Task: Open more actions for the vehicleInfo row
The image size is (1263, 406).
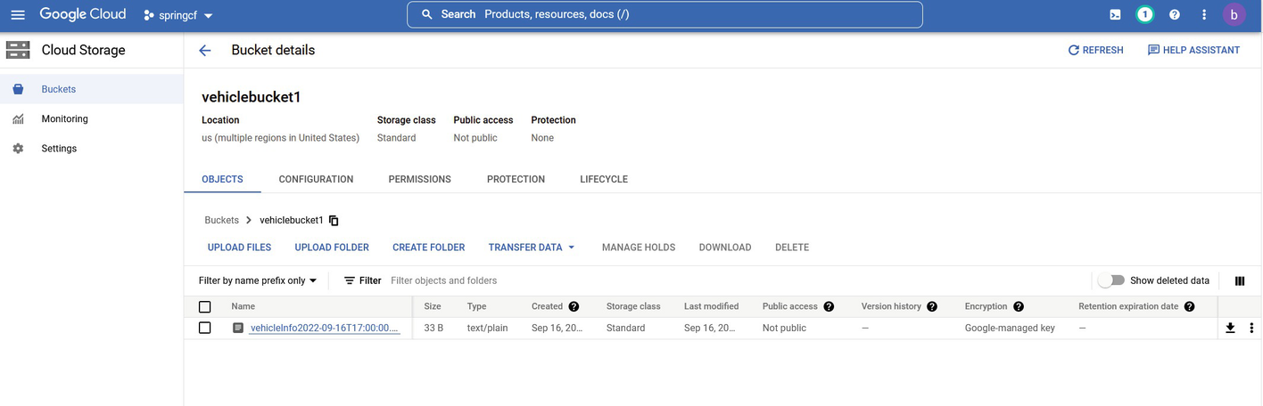Action: [x=1251, y=328]
